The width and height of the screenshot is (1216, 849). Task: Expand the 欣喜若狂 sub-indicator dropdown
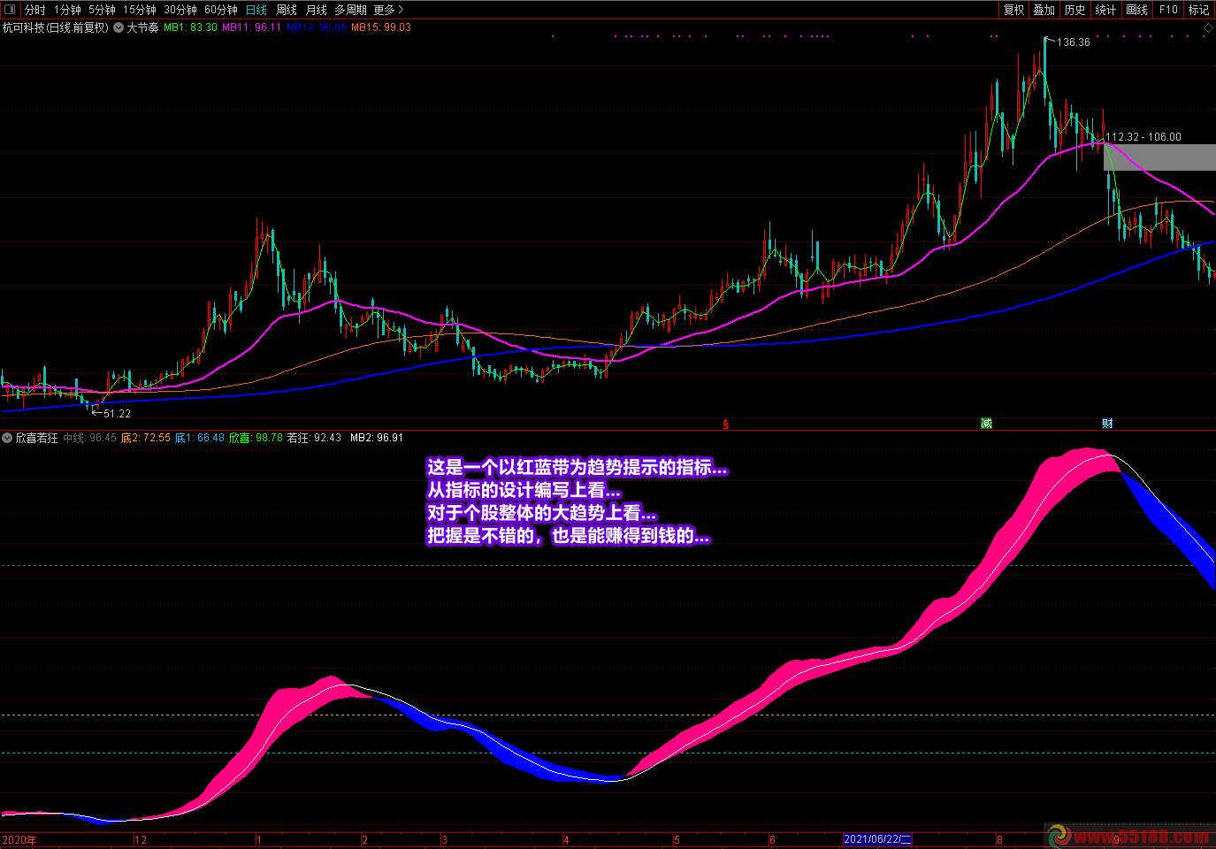[7, 438]
